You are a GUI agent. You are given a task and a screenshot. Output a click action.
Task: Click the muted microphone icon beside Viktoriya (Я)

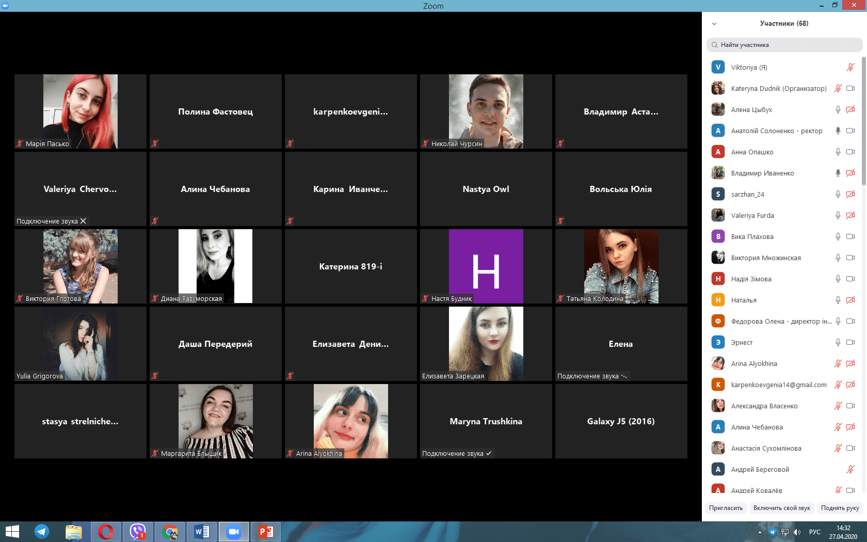(850, 67)
